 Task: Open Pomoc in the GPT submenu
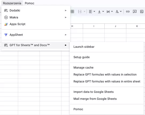[107, 109]
